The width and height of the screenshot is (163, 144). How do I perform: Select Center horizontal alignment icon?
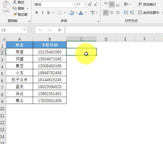[112, 13]
